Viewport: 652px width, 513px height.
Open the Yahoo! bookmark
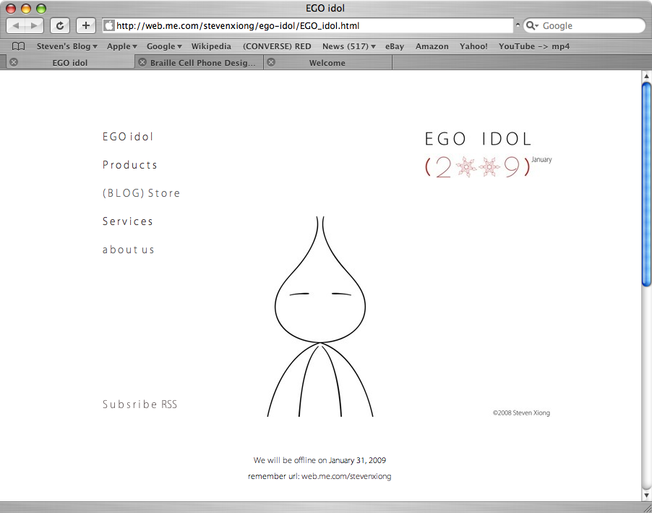473,46
